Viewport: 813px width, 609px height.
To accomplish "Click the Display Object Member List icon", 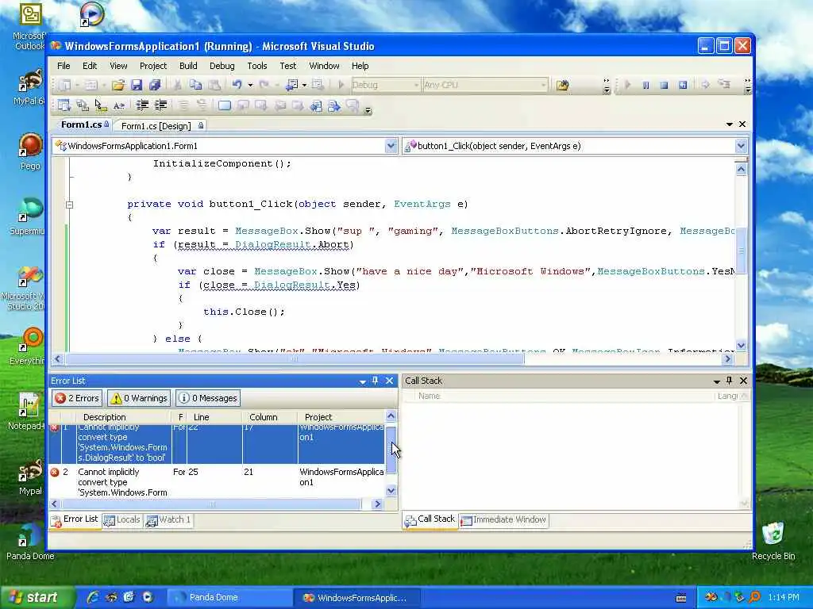I will tap(64, 105).
